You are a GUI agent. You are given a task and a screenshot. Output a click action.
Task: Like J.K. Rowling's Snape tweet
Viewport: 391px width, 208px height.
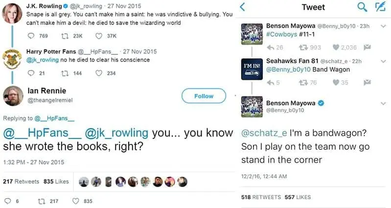[99, 36]
